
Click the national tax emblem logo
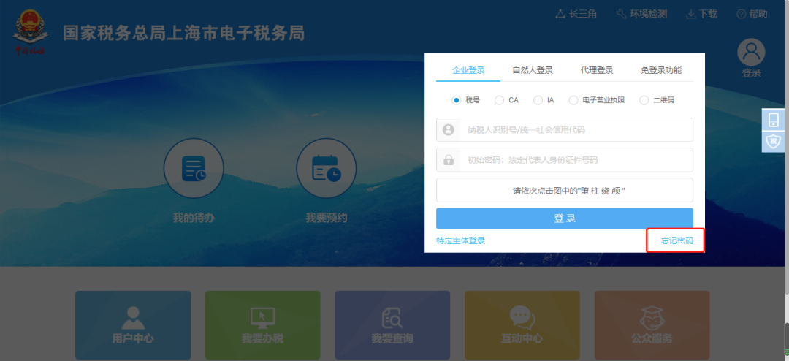(x=30, y=32)
